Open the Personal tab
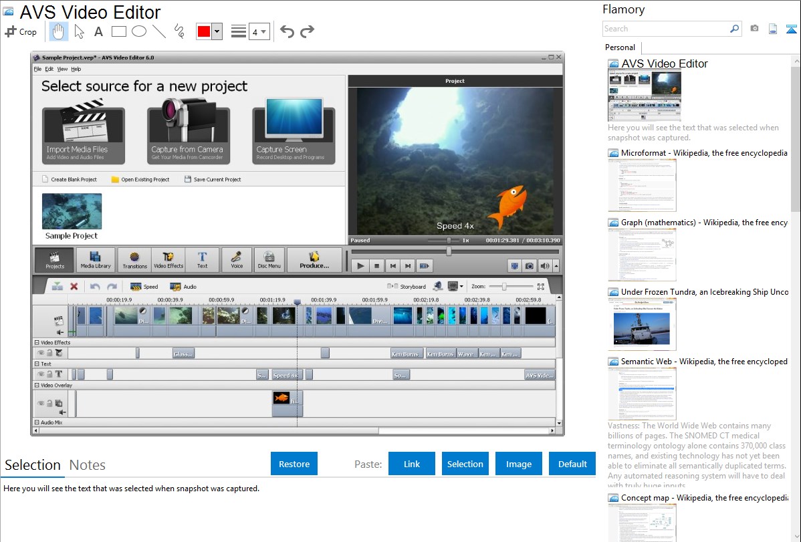 pyautogui.click(x=620, y=47)
